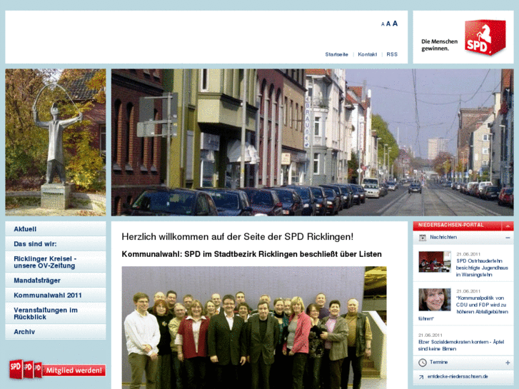
Task: Select the medium font size A
Action: coord(388,24)
